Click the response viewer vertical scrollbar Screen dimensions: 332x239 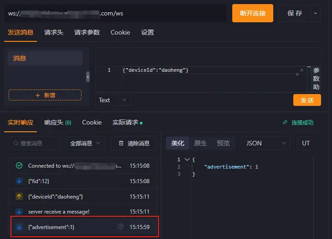[x=315, y=197]
